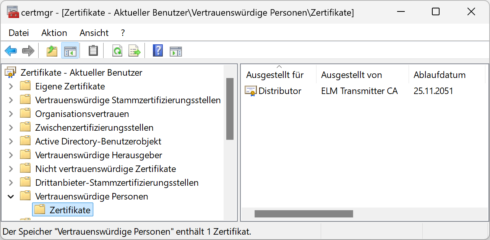Click Vertrauenswürdige Stammzertifizierungsstellen folder icon

coord(26,100)
